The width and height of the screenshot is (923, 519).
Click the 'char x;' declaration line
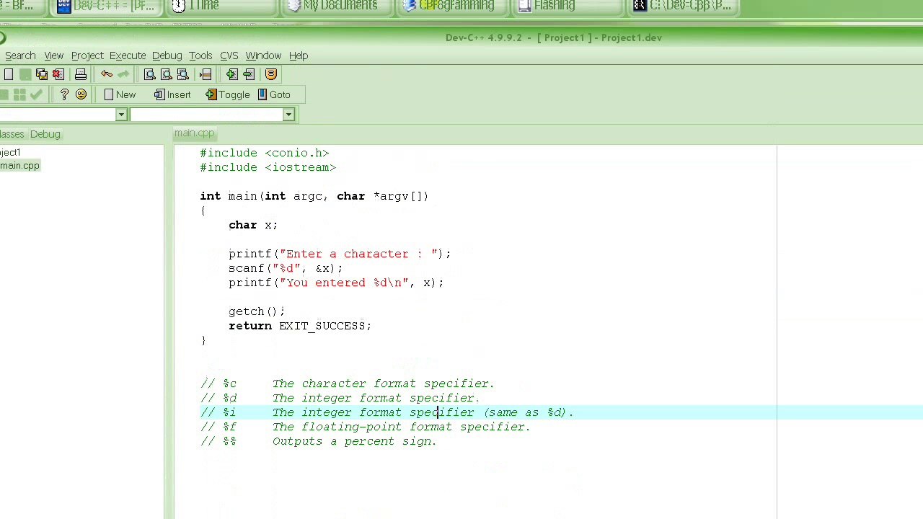tap(253, 225)
